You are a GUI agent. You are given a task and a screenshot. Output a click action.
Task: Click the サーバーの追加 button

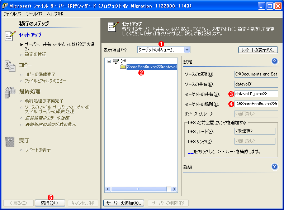123,203
